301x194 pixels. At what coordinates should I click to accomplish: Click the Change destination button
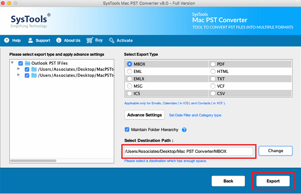275,151
